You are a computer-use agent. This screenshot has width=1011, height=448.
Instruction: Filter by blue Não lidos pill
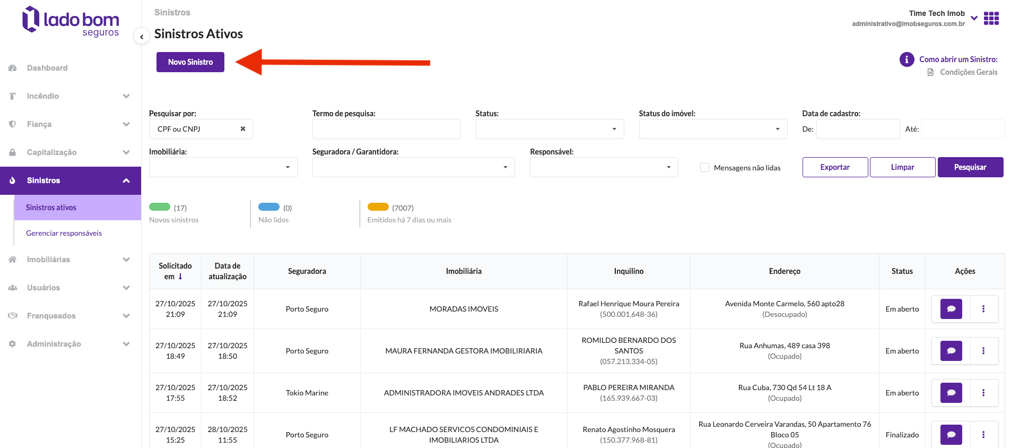[269, 207]
